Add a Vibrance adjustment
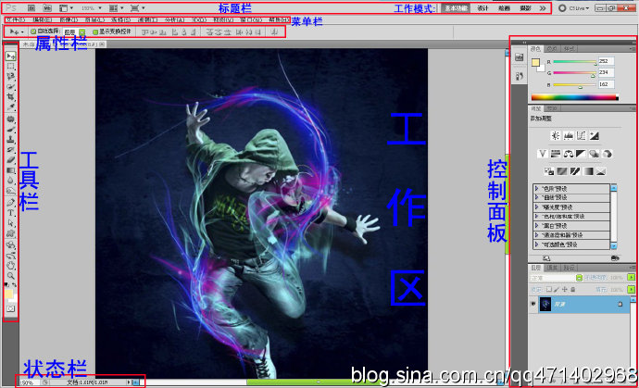This screenshot has height=388, width=639. pyautogui.click(x=542, y=154)
